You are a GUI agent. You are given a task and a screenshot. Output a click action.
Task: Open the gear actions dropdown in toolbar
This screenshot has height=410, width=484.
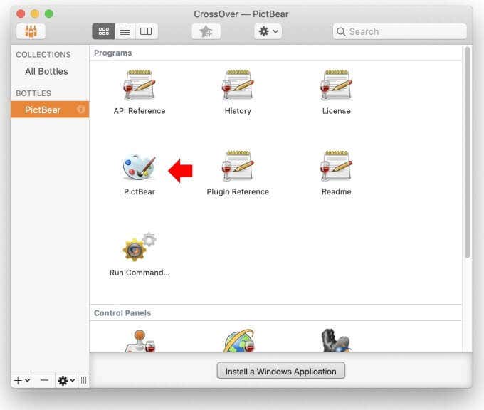point(268,31)
